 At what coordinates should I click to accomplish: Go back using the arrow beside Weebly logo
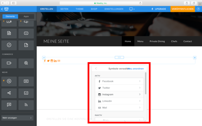coord(2,9)
